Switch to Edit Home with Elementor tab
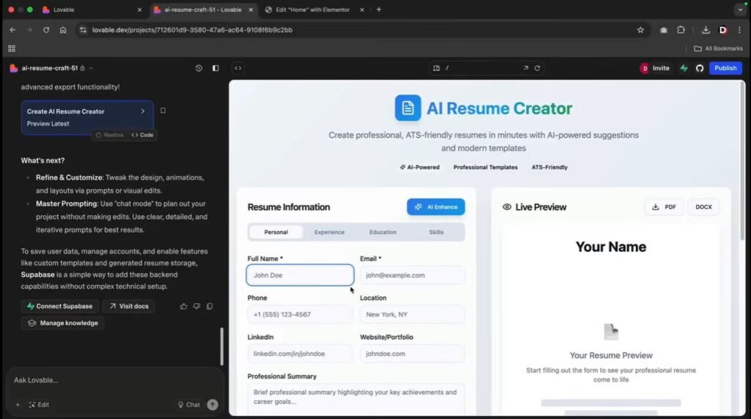751x419 pixels. [313, 10]
